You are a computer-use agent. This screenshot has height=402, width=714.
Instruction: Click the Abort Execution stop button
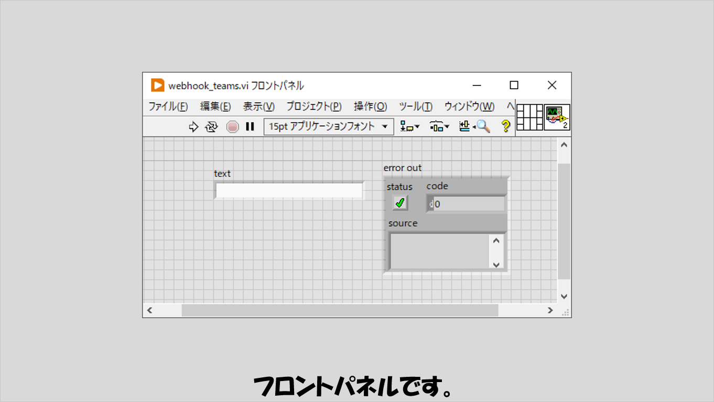(233, 126)
